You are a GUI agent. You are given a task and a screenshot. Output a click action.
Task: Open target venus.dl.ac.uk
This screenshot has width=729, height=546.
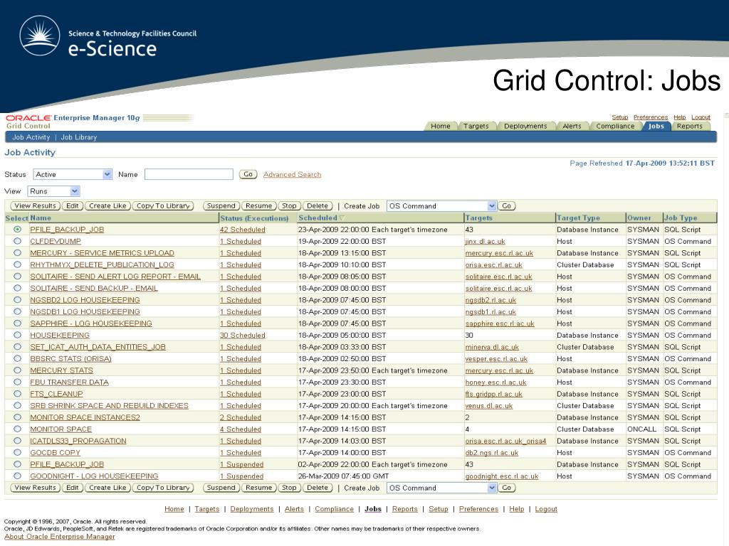click(488, 406)
